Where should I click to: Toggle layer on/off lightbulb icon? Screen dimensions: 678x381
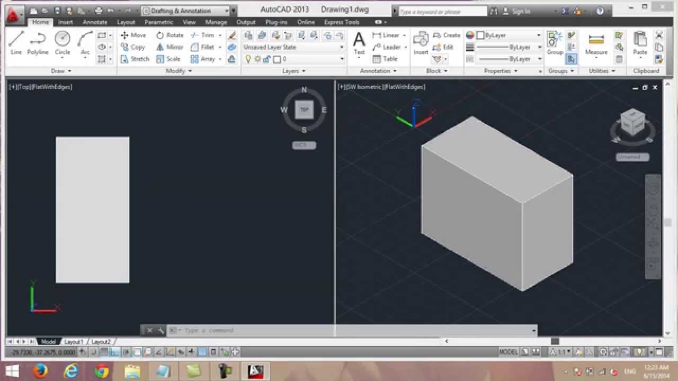tap(247, 59)
